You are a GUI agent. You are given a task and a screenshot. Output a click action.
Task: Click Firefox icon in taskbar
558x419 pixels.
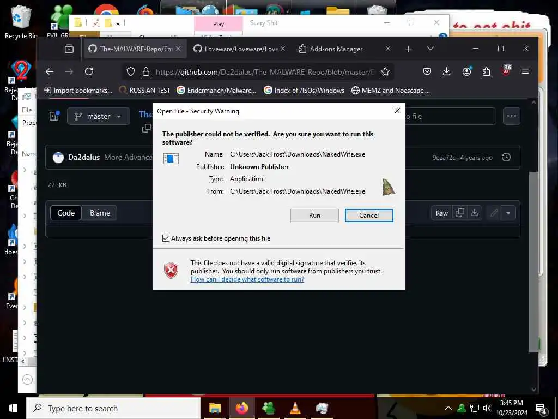click(241, 408)
